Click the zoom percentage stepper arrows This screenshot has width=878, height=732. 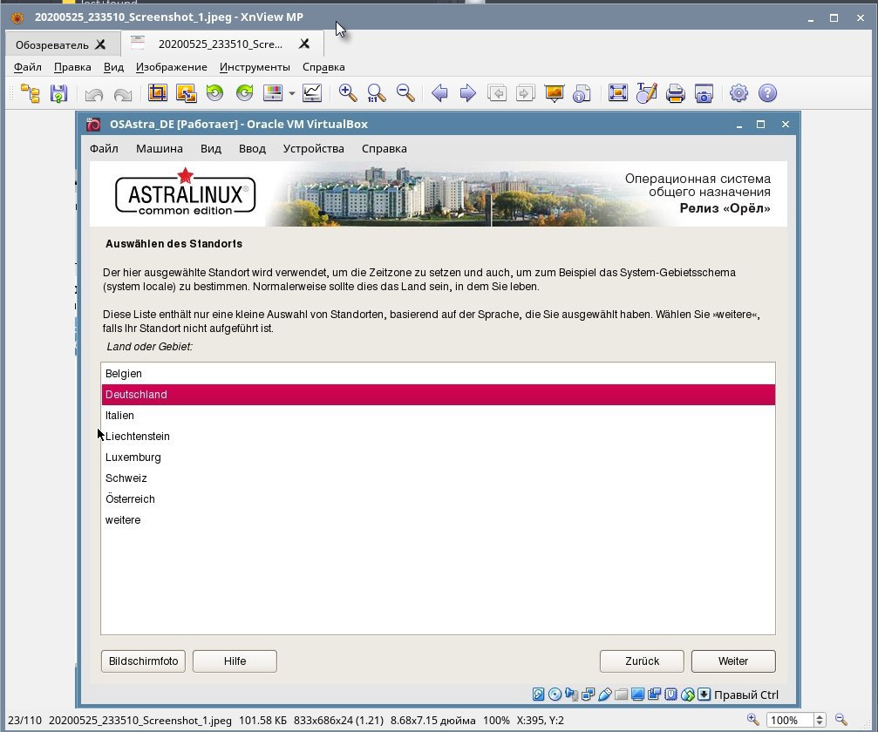(820, 721)
